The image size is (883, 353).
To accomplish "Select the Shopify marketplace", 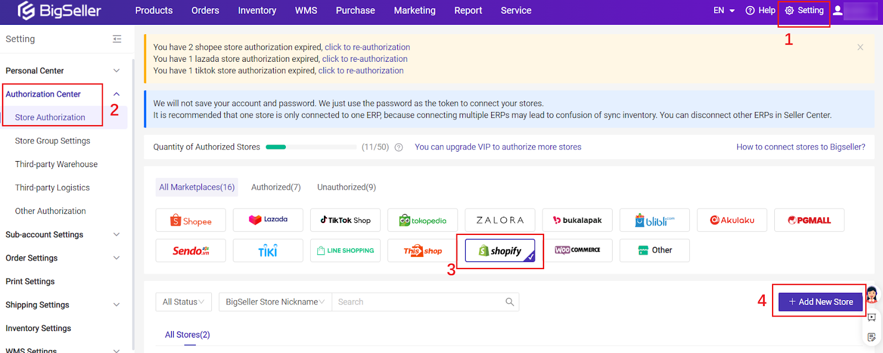I will (500, 250).
